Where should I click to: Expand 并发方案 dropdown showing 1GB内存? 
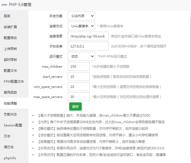(x=81, y=16)
